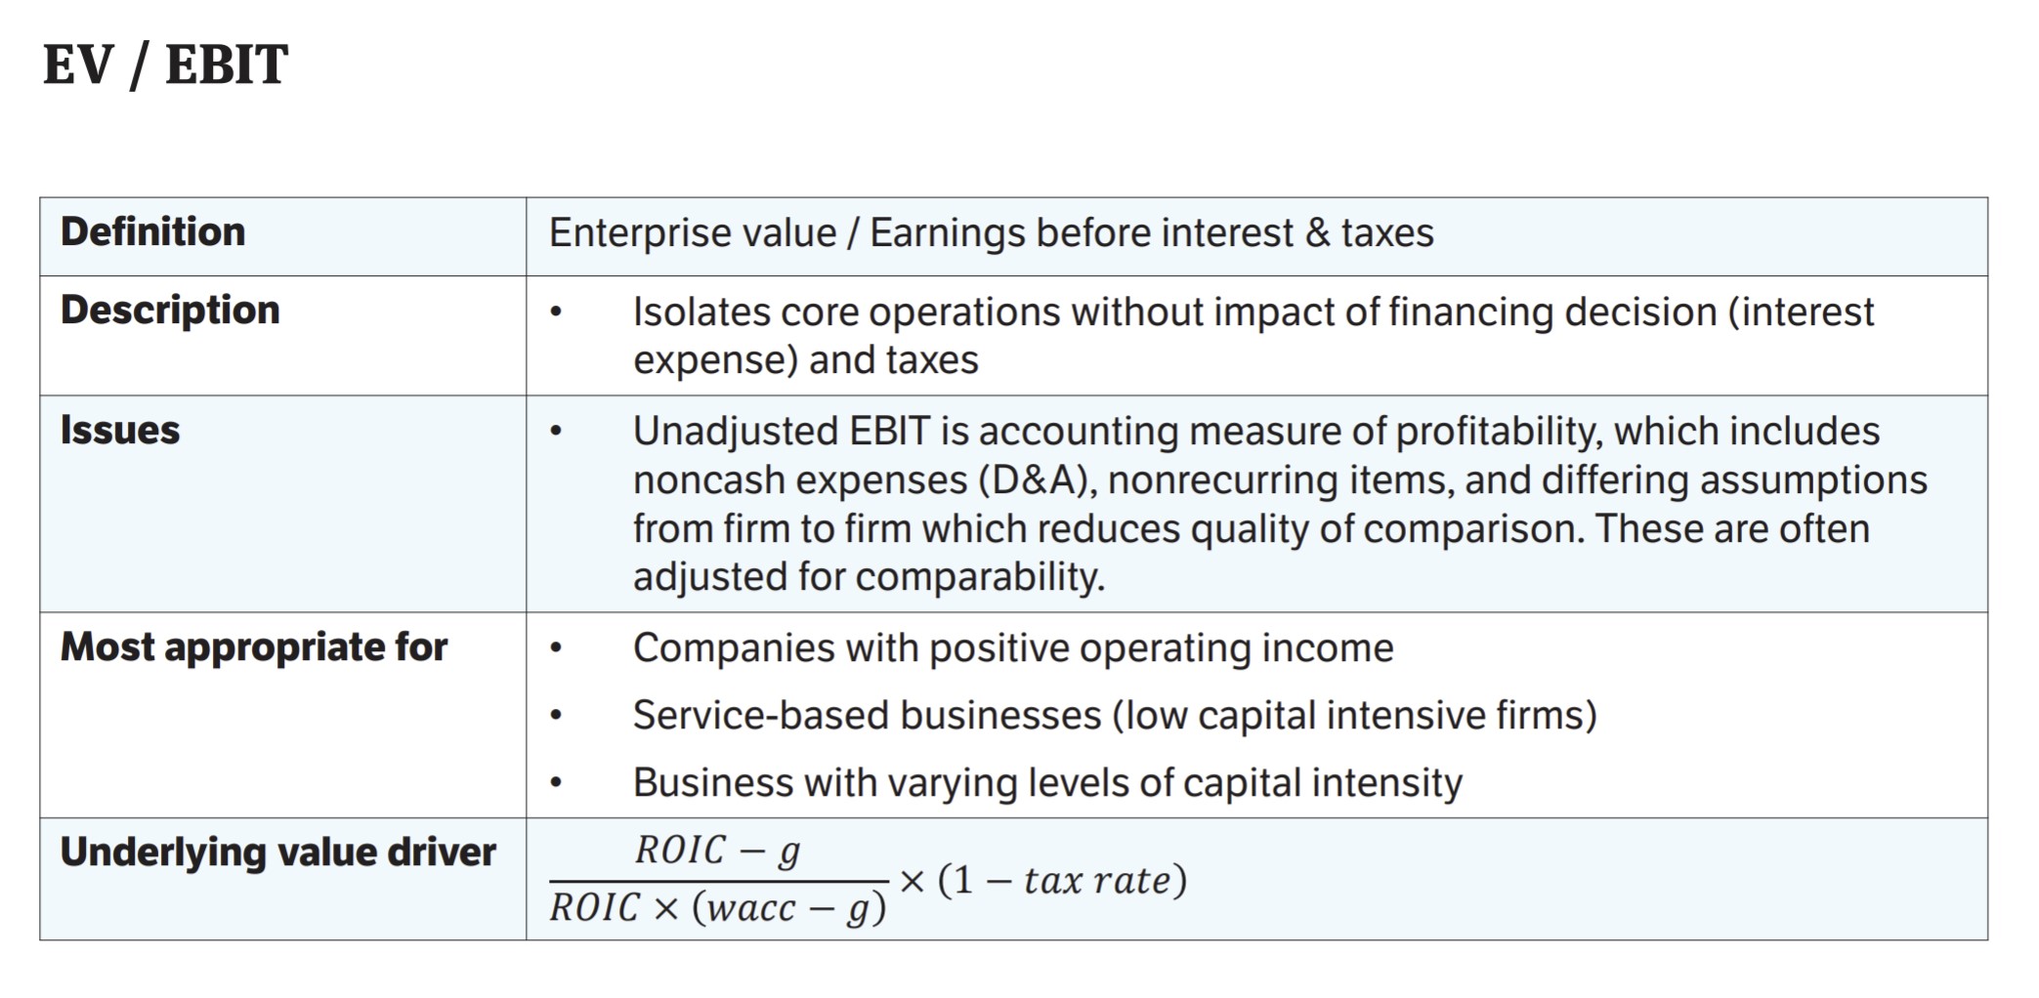2039x998 pixels.
Task: Click Service-based businesses bullet text
Action: [1115, 716]
